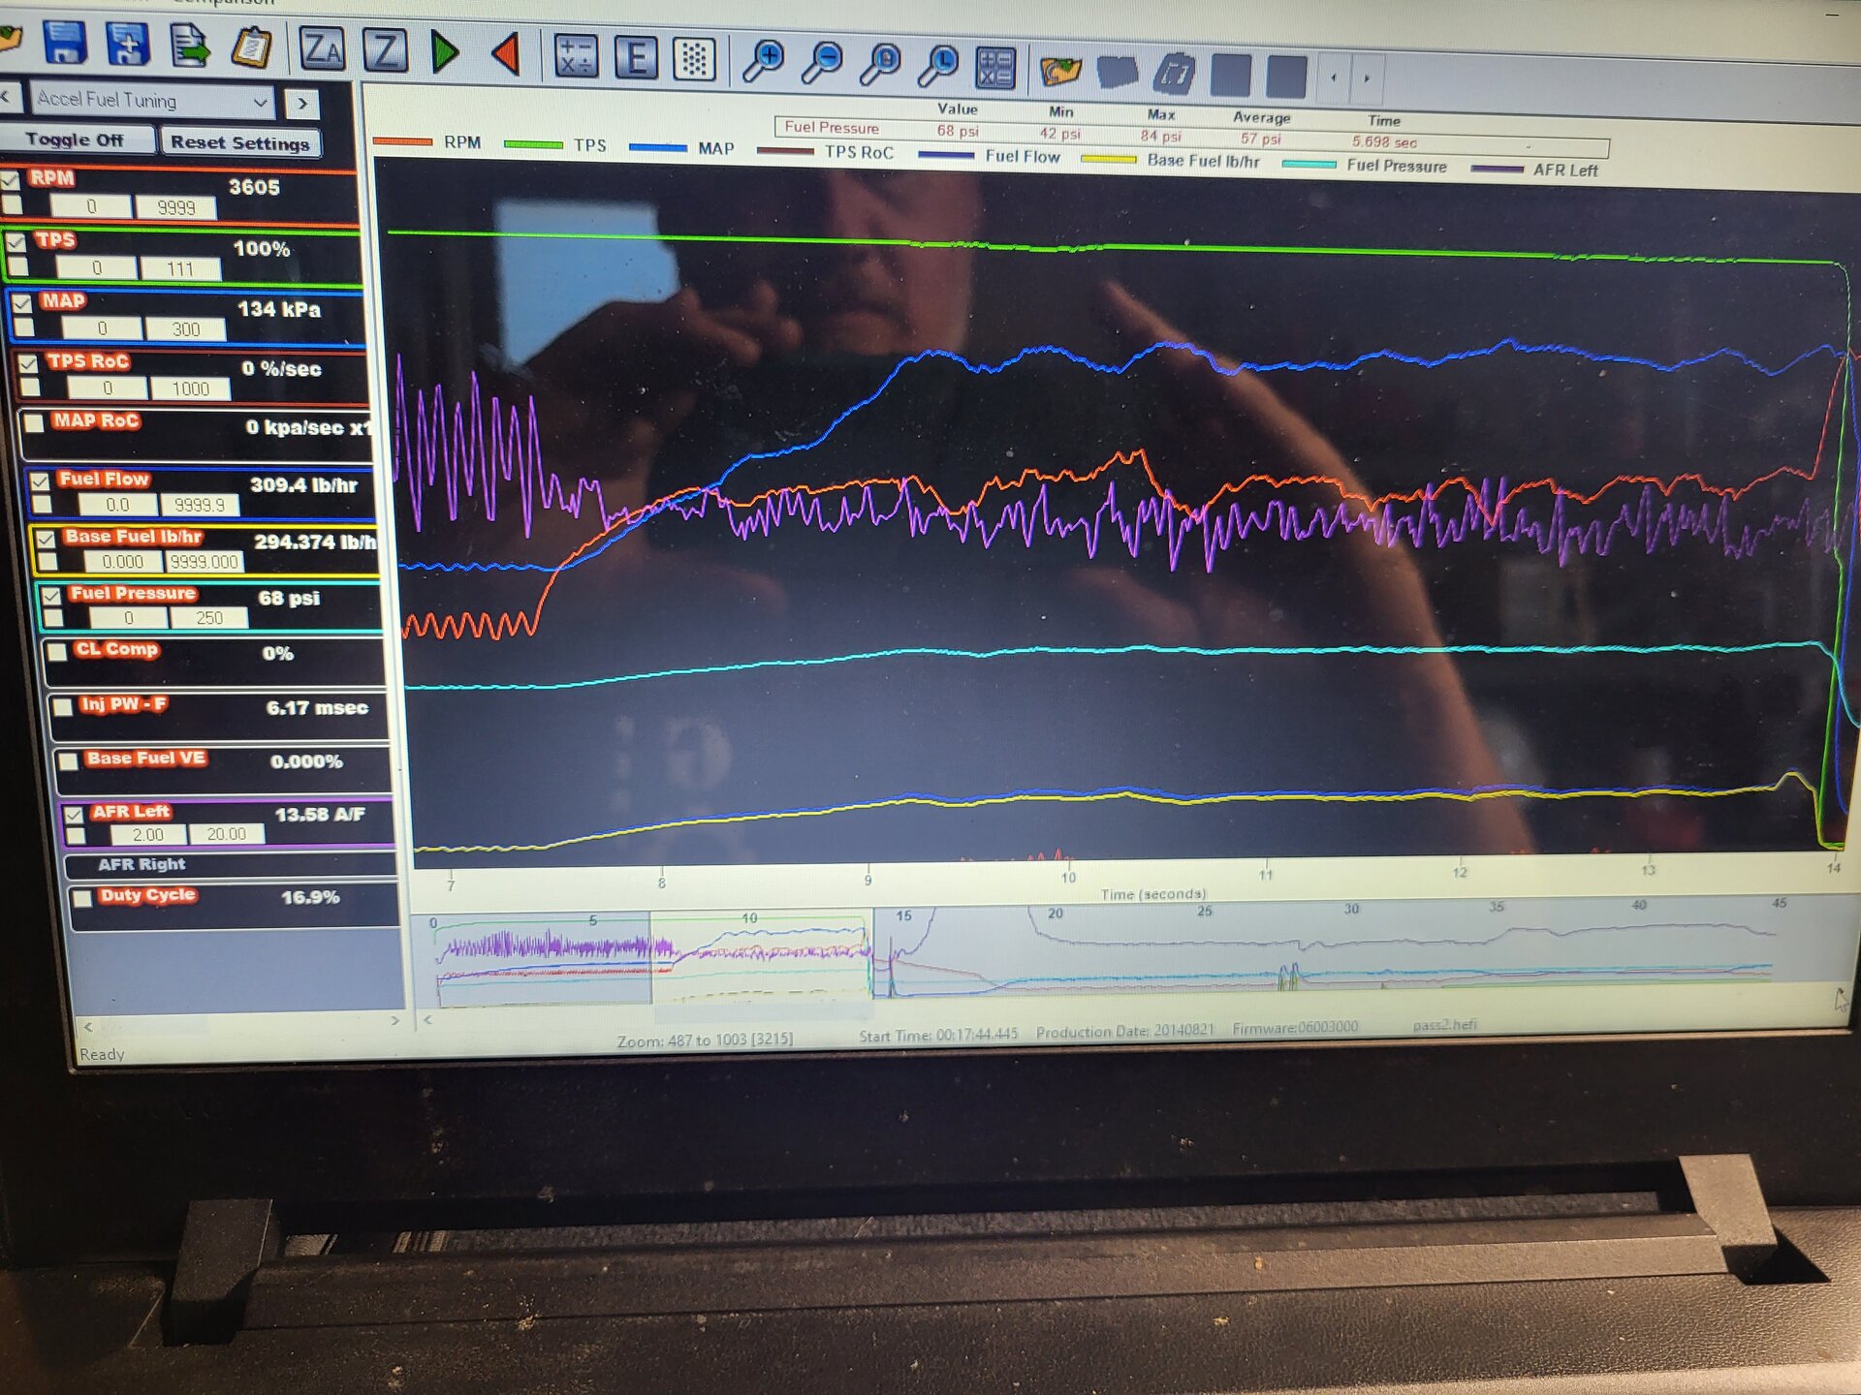Uncheck the Fuel Flow checkbox

click(39, 480)
